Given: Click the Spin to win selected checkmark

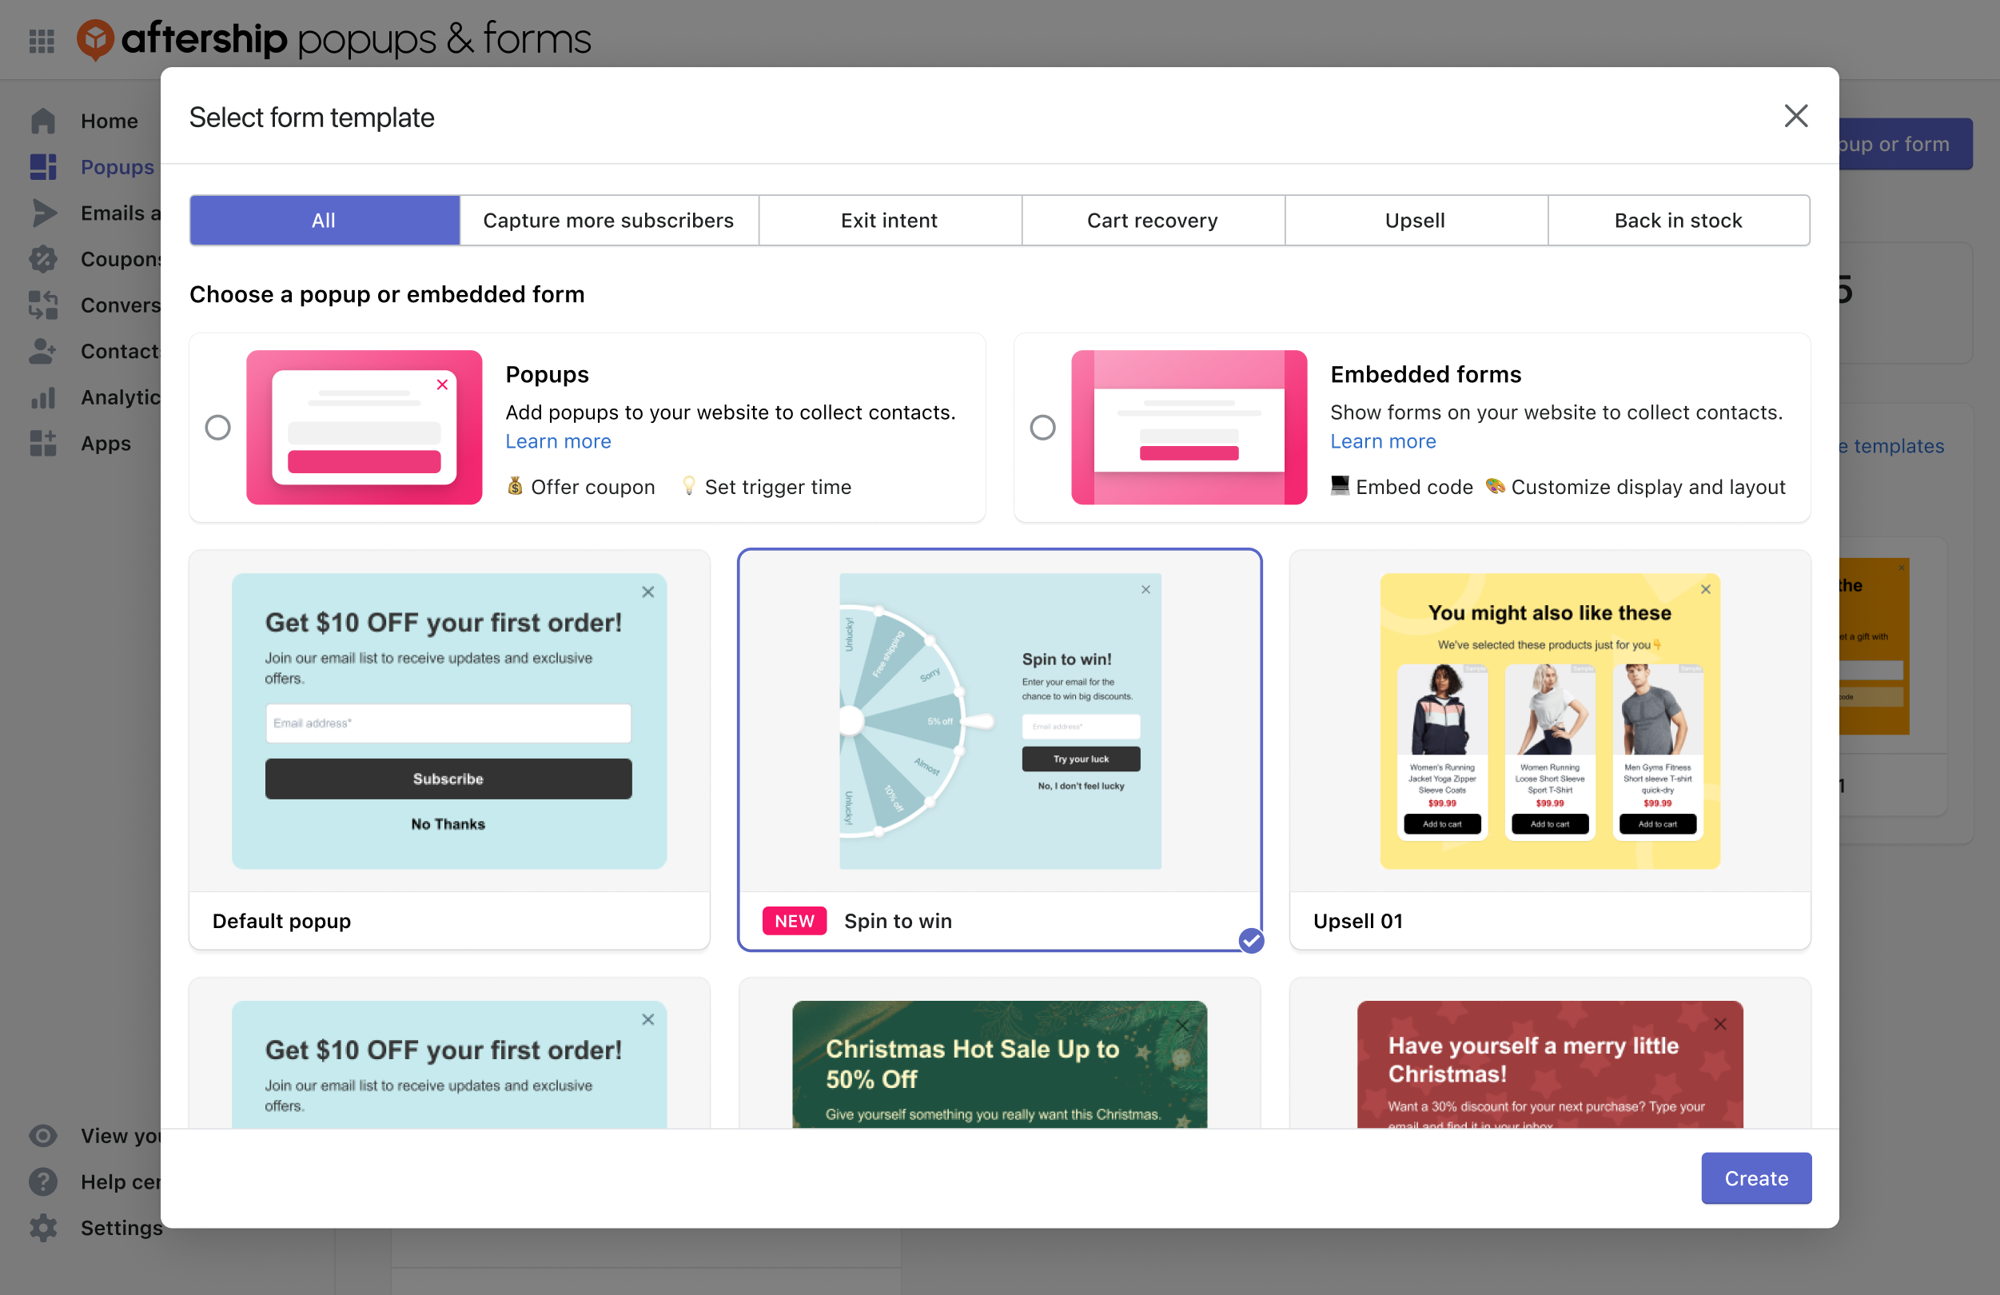Looking at the screenshot, I should coord(1251,940).
